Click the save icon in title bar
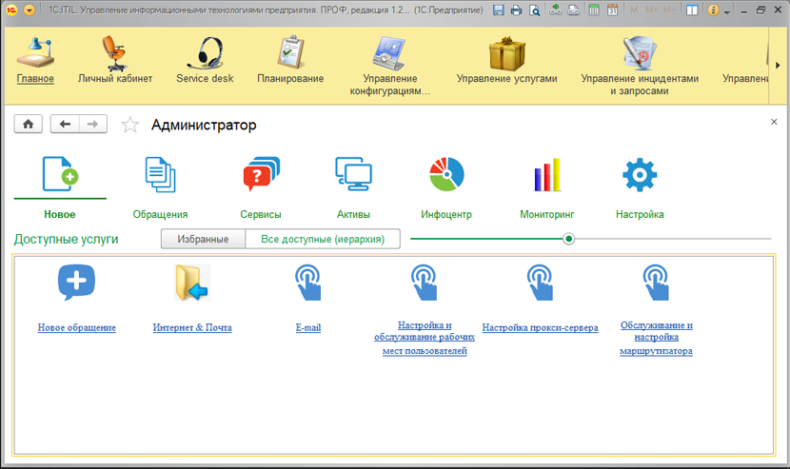 [500, 10]
